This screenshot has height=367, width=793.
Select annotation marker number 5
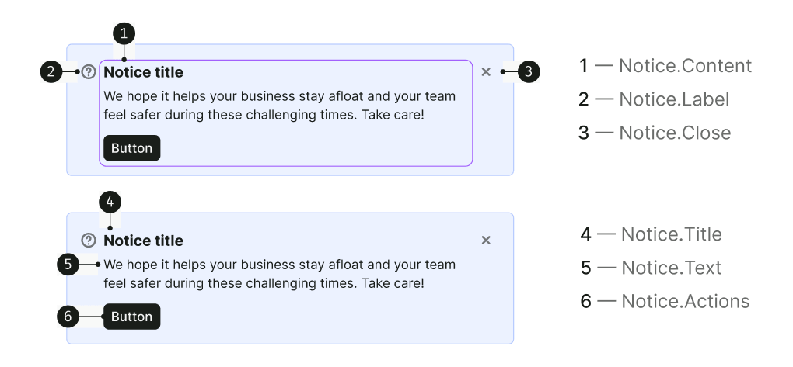[68, 265]
